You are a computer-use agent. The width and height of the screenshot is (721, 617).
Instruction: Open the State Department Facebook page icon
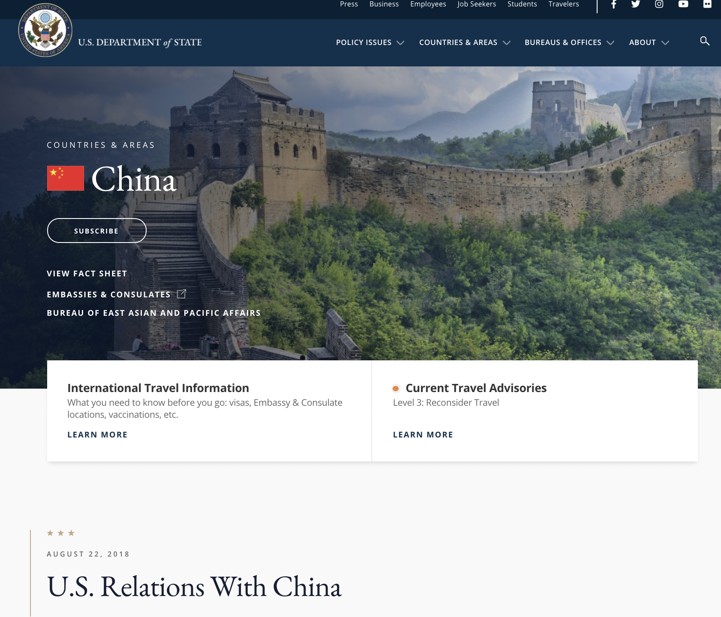click(x=613, y=4)
